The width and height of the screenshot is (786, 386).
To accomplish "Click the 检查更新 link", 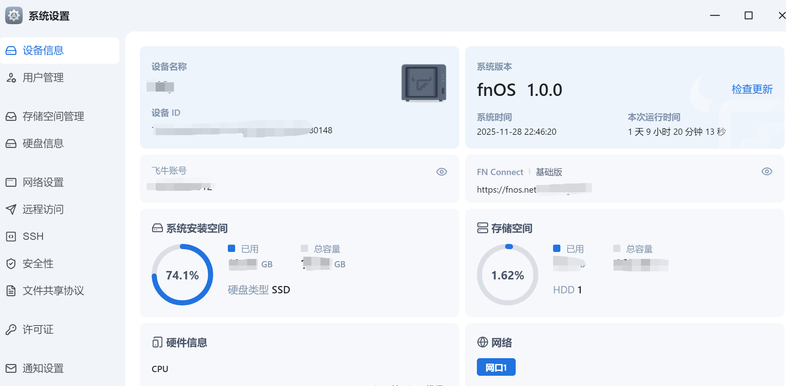I will (752, 89).
